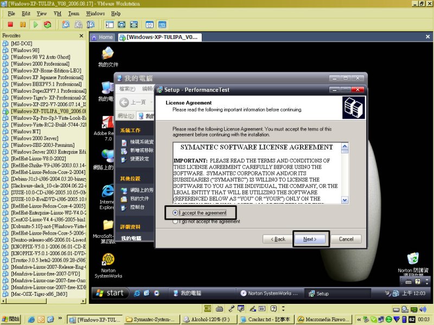Open the Adobe Reader 7.0 desktop icon
Image resolution: width=434 pixels, height=325 pixels.
(104, 128)
